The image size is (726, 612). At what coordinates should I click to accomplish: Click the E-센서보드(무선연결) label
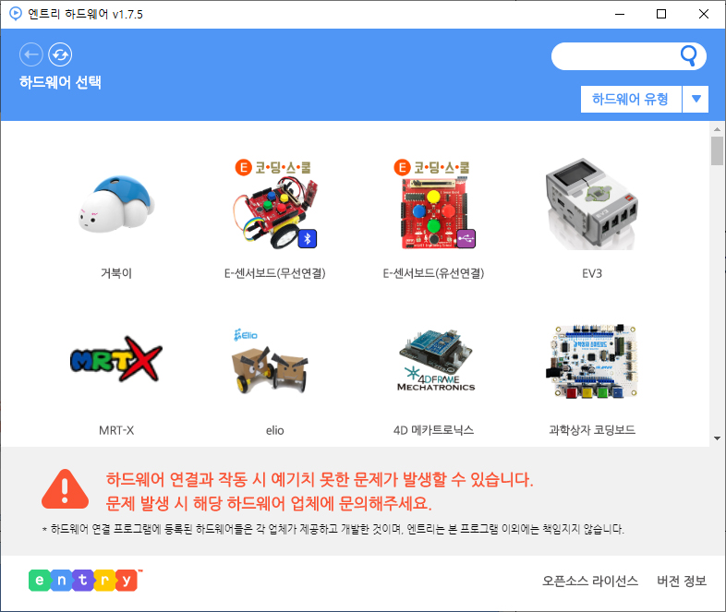coord(275,273)
